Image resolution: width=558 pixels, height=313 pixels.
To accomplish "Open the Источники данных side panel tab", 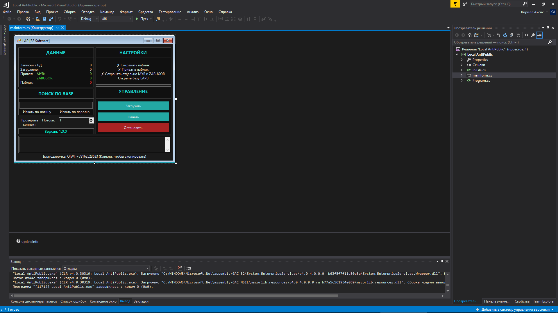I will (x=5, y=39).
